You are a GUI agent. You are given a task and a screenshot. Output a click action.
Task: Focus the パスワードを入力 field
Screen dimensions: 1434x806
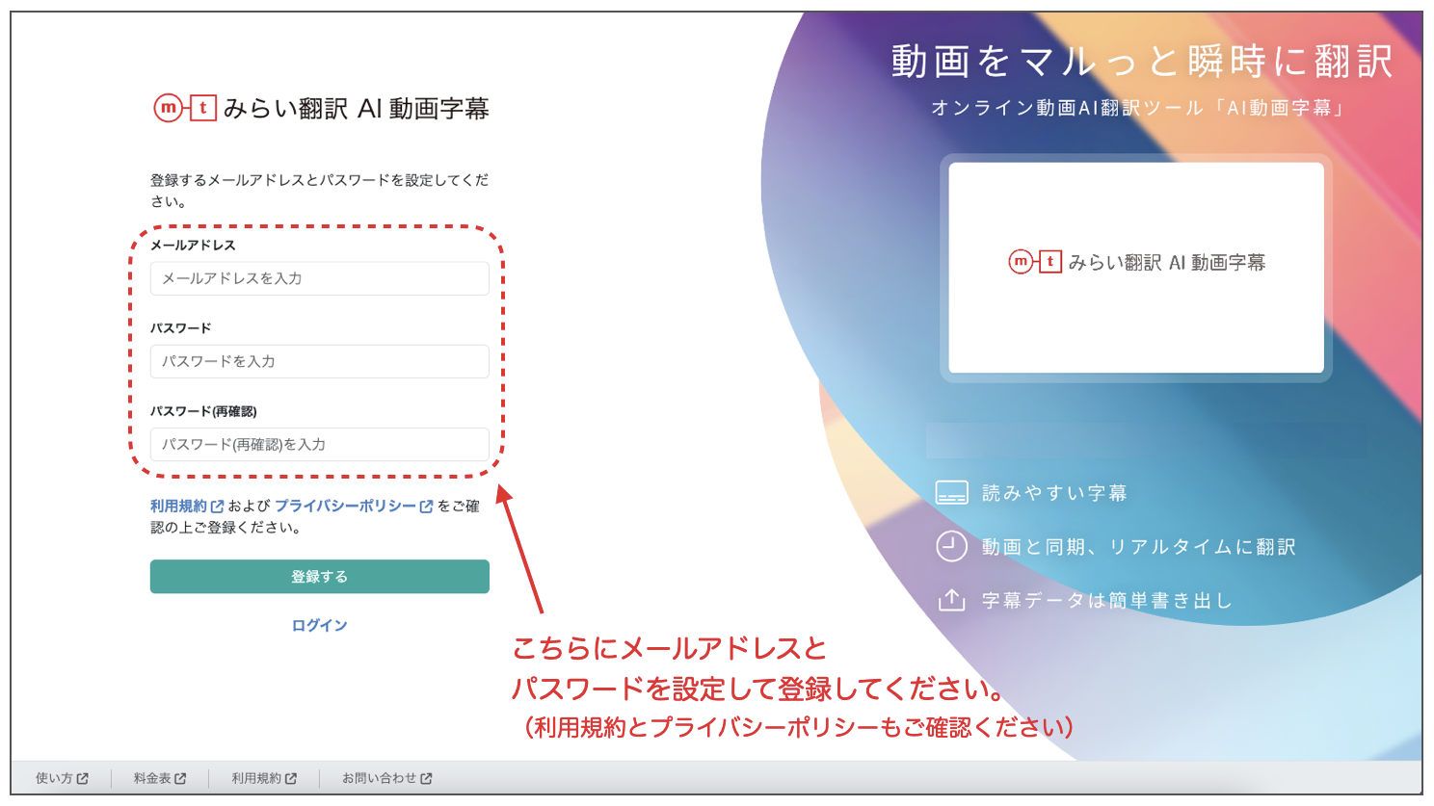pyautogui.click(x=319, y=361)
